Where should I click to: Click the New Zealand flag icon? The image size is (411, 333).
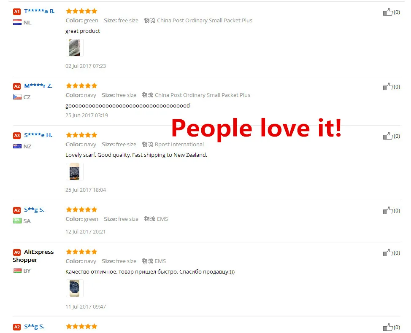point(17,146)
